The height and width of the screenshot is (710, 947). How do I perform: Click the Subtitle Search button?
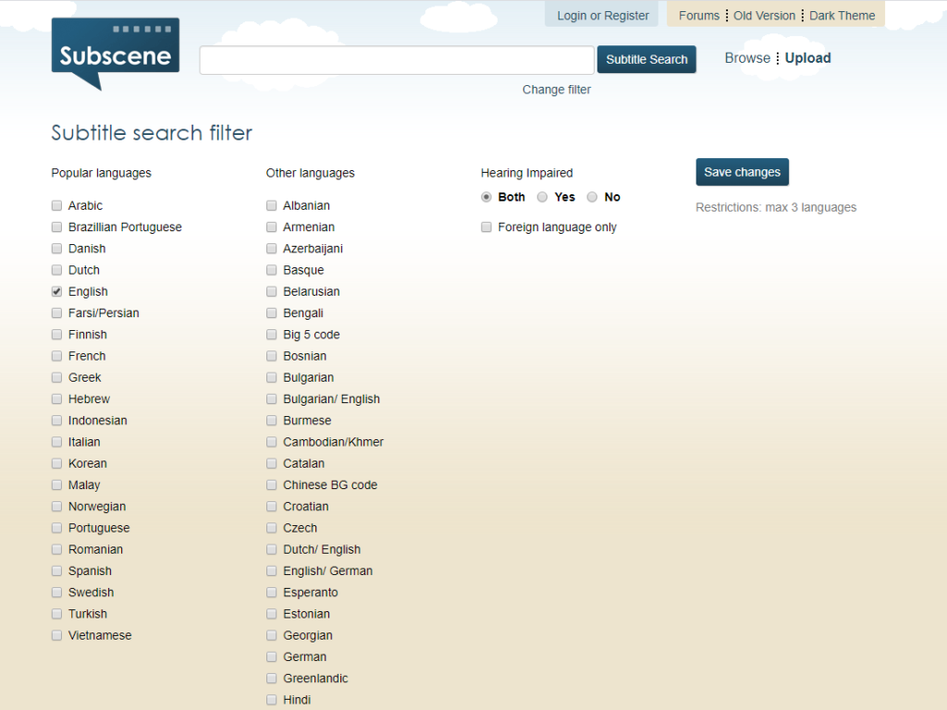click(646, 59)
